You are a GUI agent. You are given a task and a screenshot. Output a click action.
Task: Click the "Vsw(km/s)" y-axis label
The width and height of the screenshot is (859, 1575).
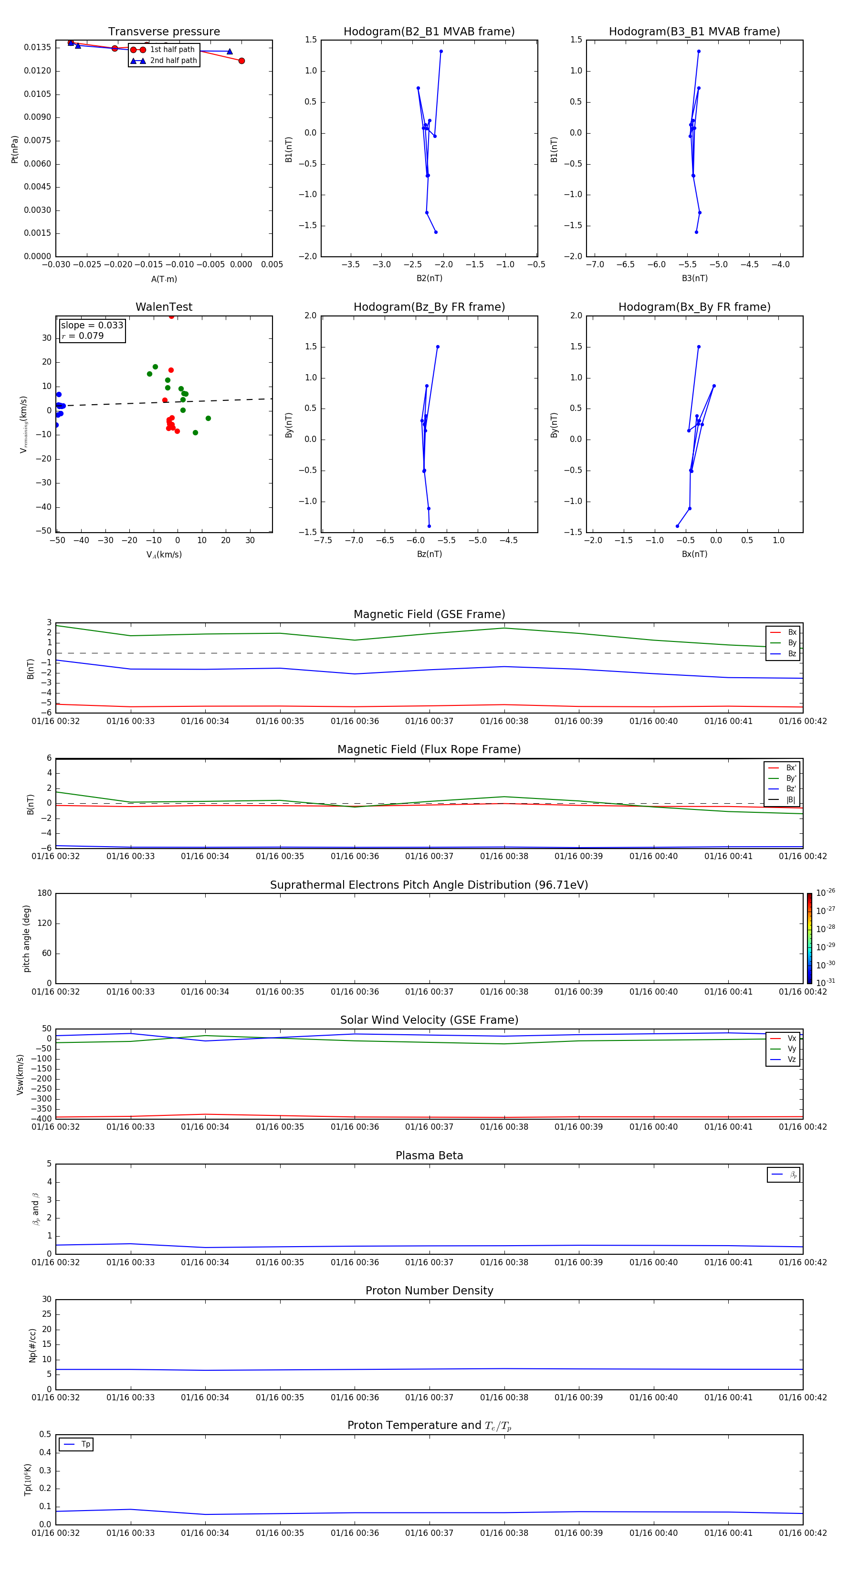20,1074
